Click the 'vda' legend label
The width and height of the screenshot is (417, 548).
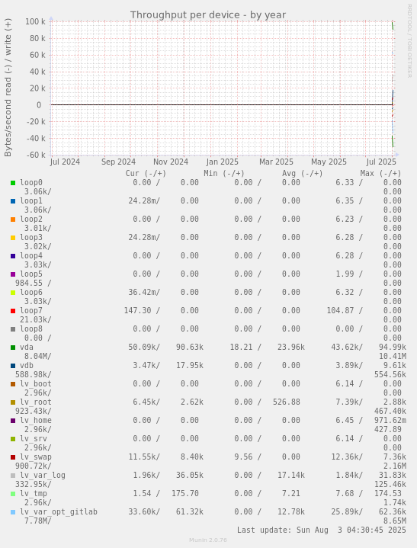27,347
